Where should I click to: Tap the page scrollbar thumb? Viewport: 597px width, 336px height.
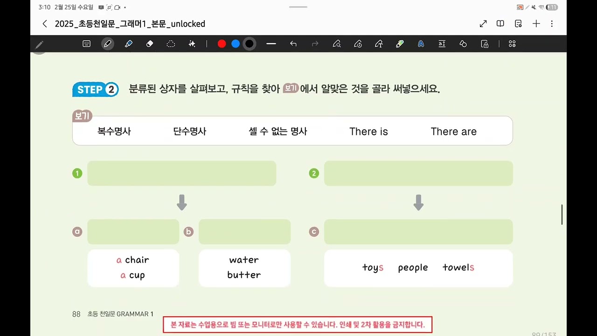click(562, 214)
